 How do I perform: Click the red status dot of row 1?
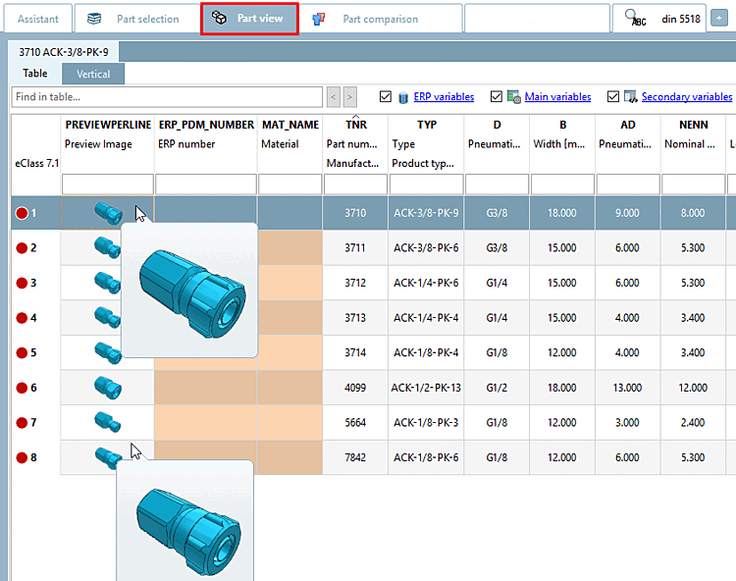point(22,213)
